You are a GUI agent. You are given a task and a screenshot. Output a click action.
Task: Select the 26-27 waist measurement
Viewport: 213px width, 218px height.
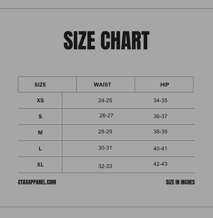point(106,116)
